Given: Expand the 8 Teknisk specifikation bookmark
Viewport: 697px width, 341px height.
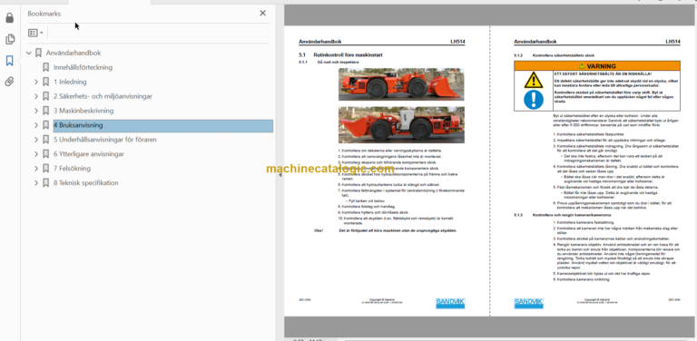Looking at the screenshot, I should click(36, 183).
